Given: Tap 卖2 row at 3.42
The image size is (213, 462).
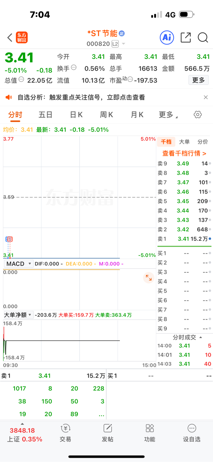Looking at the screenshot, I should pyautogui.click(x=184, y=229).
